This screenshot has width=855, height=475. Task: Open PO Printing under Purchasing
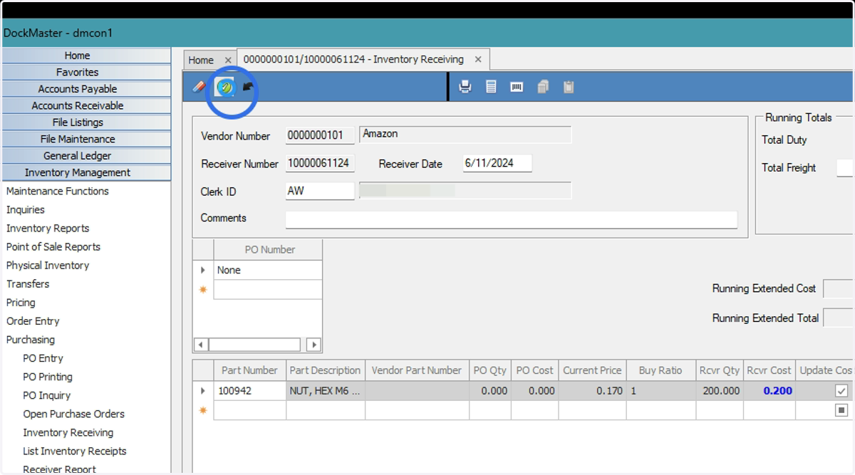point(48,377)
